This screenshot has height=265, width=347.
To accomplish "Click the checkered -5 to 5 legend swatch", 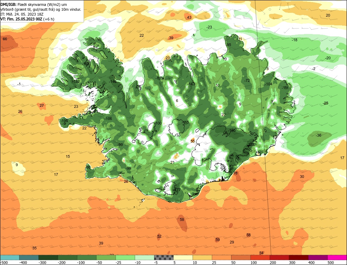I will [x=164, y=257].
